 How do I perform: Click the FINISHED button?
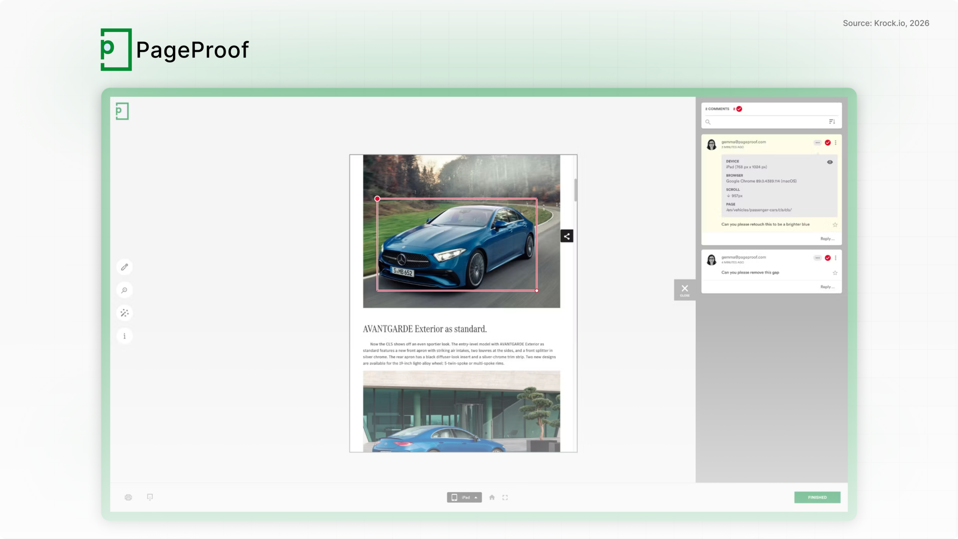(x=817, y=497)
